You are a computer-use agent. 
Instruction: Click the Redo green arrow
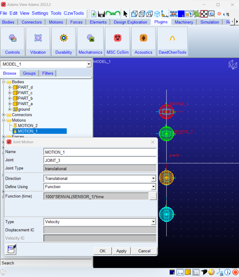click(109, 13)
